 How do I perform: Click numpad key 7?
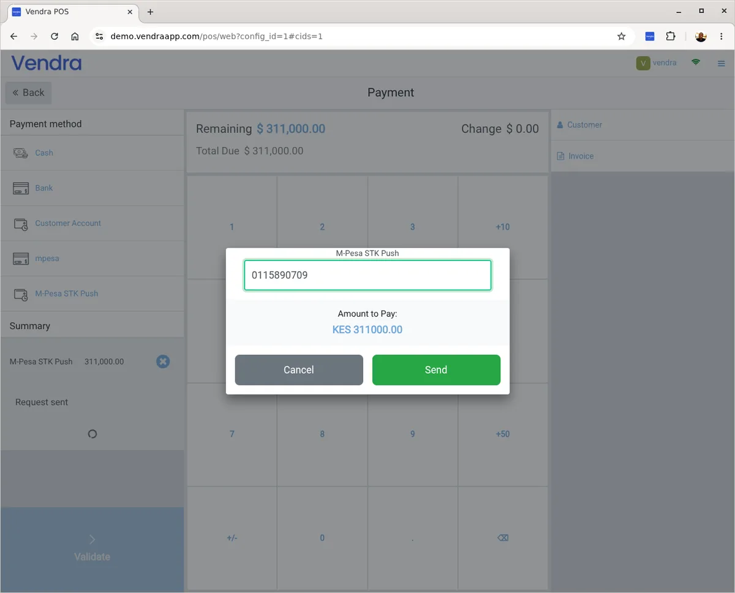[x=232, y=434]
